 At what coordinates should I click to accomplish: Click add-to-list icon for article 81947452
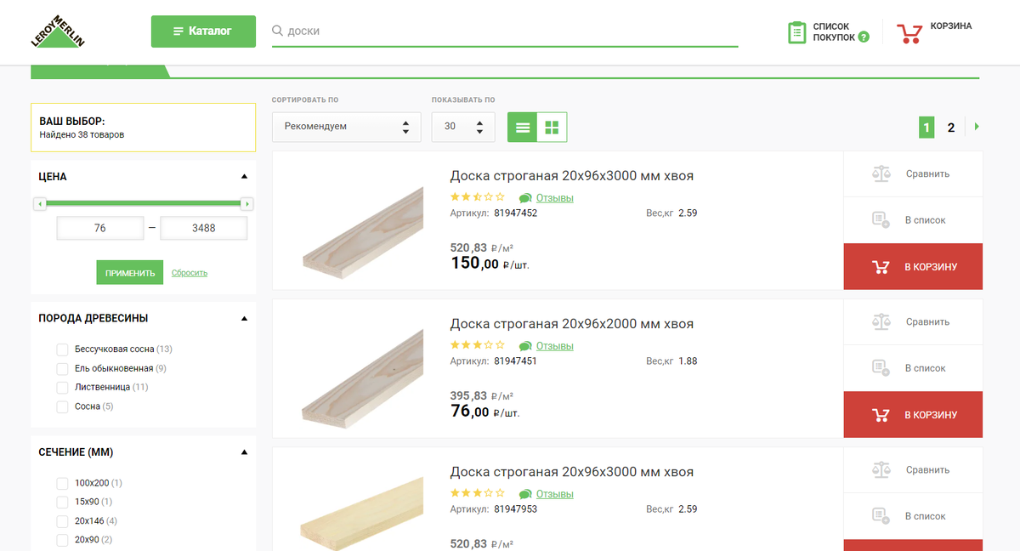(881, 220)
